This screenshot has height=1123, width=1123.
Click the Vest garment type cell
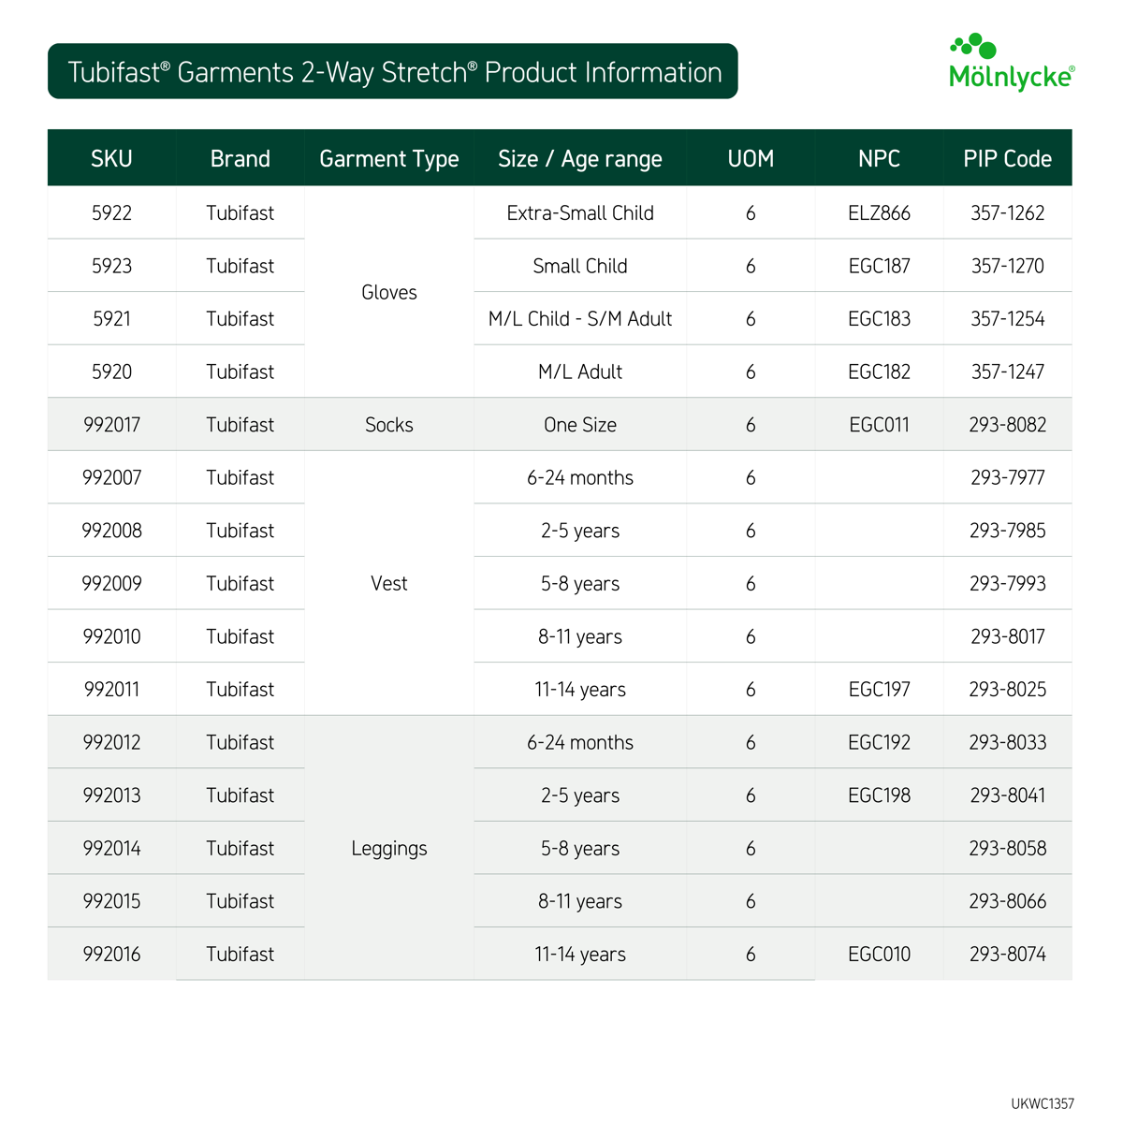[x=388, y=584]
